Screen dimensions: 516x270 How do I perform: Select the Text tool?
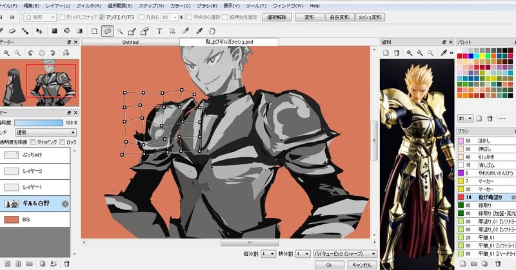click(x=159, y=31)
